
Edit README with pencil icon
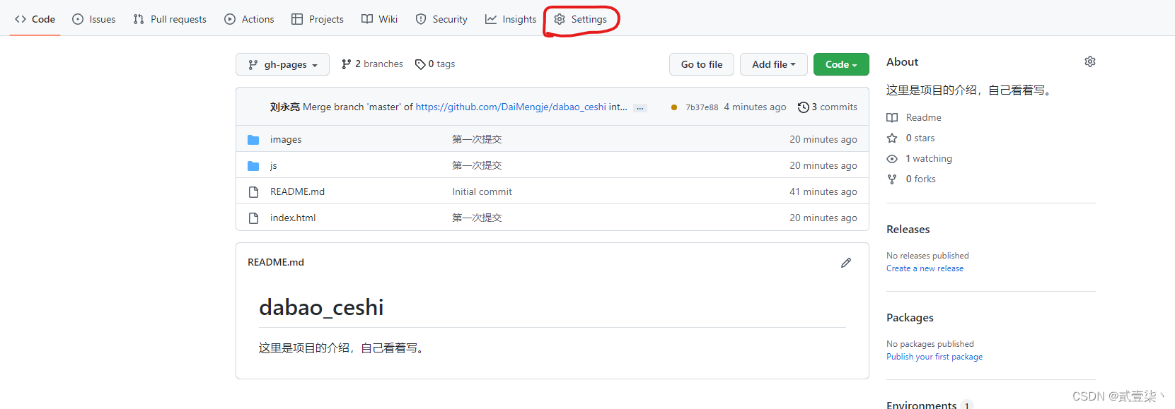[845, 263]
